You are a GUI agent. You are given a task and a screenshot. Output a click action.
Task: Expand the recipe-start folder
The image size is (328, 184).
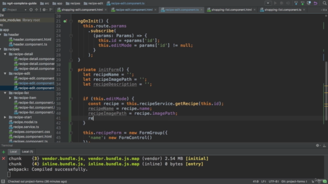pyautogui.click(x=5, y=117)
